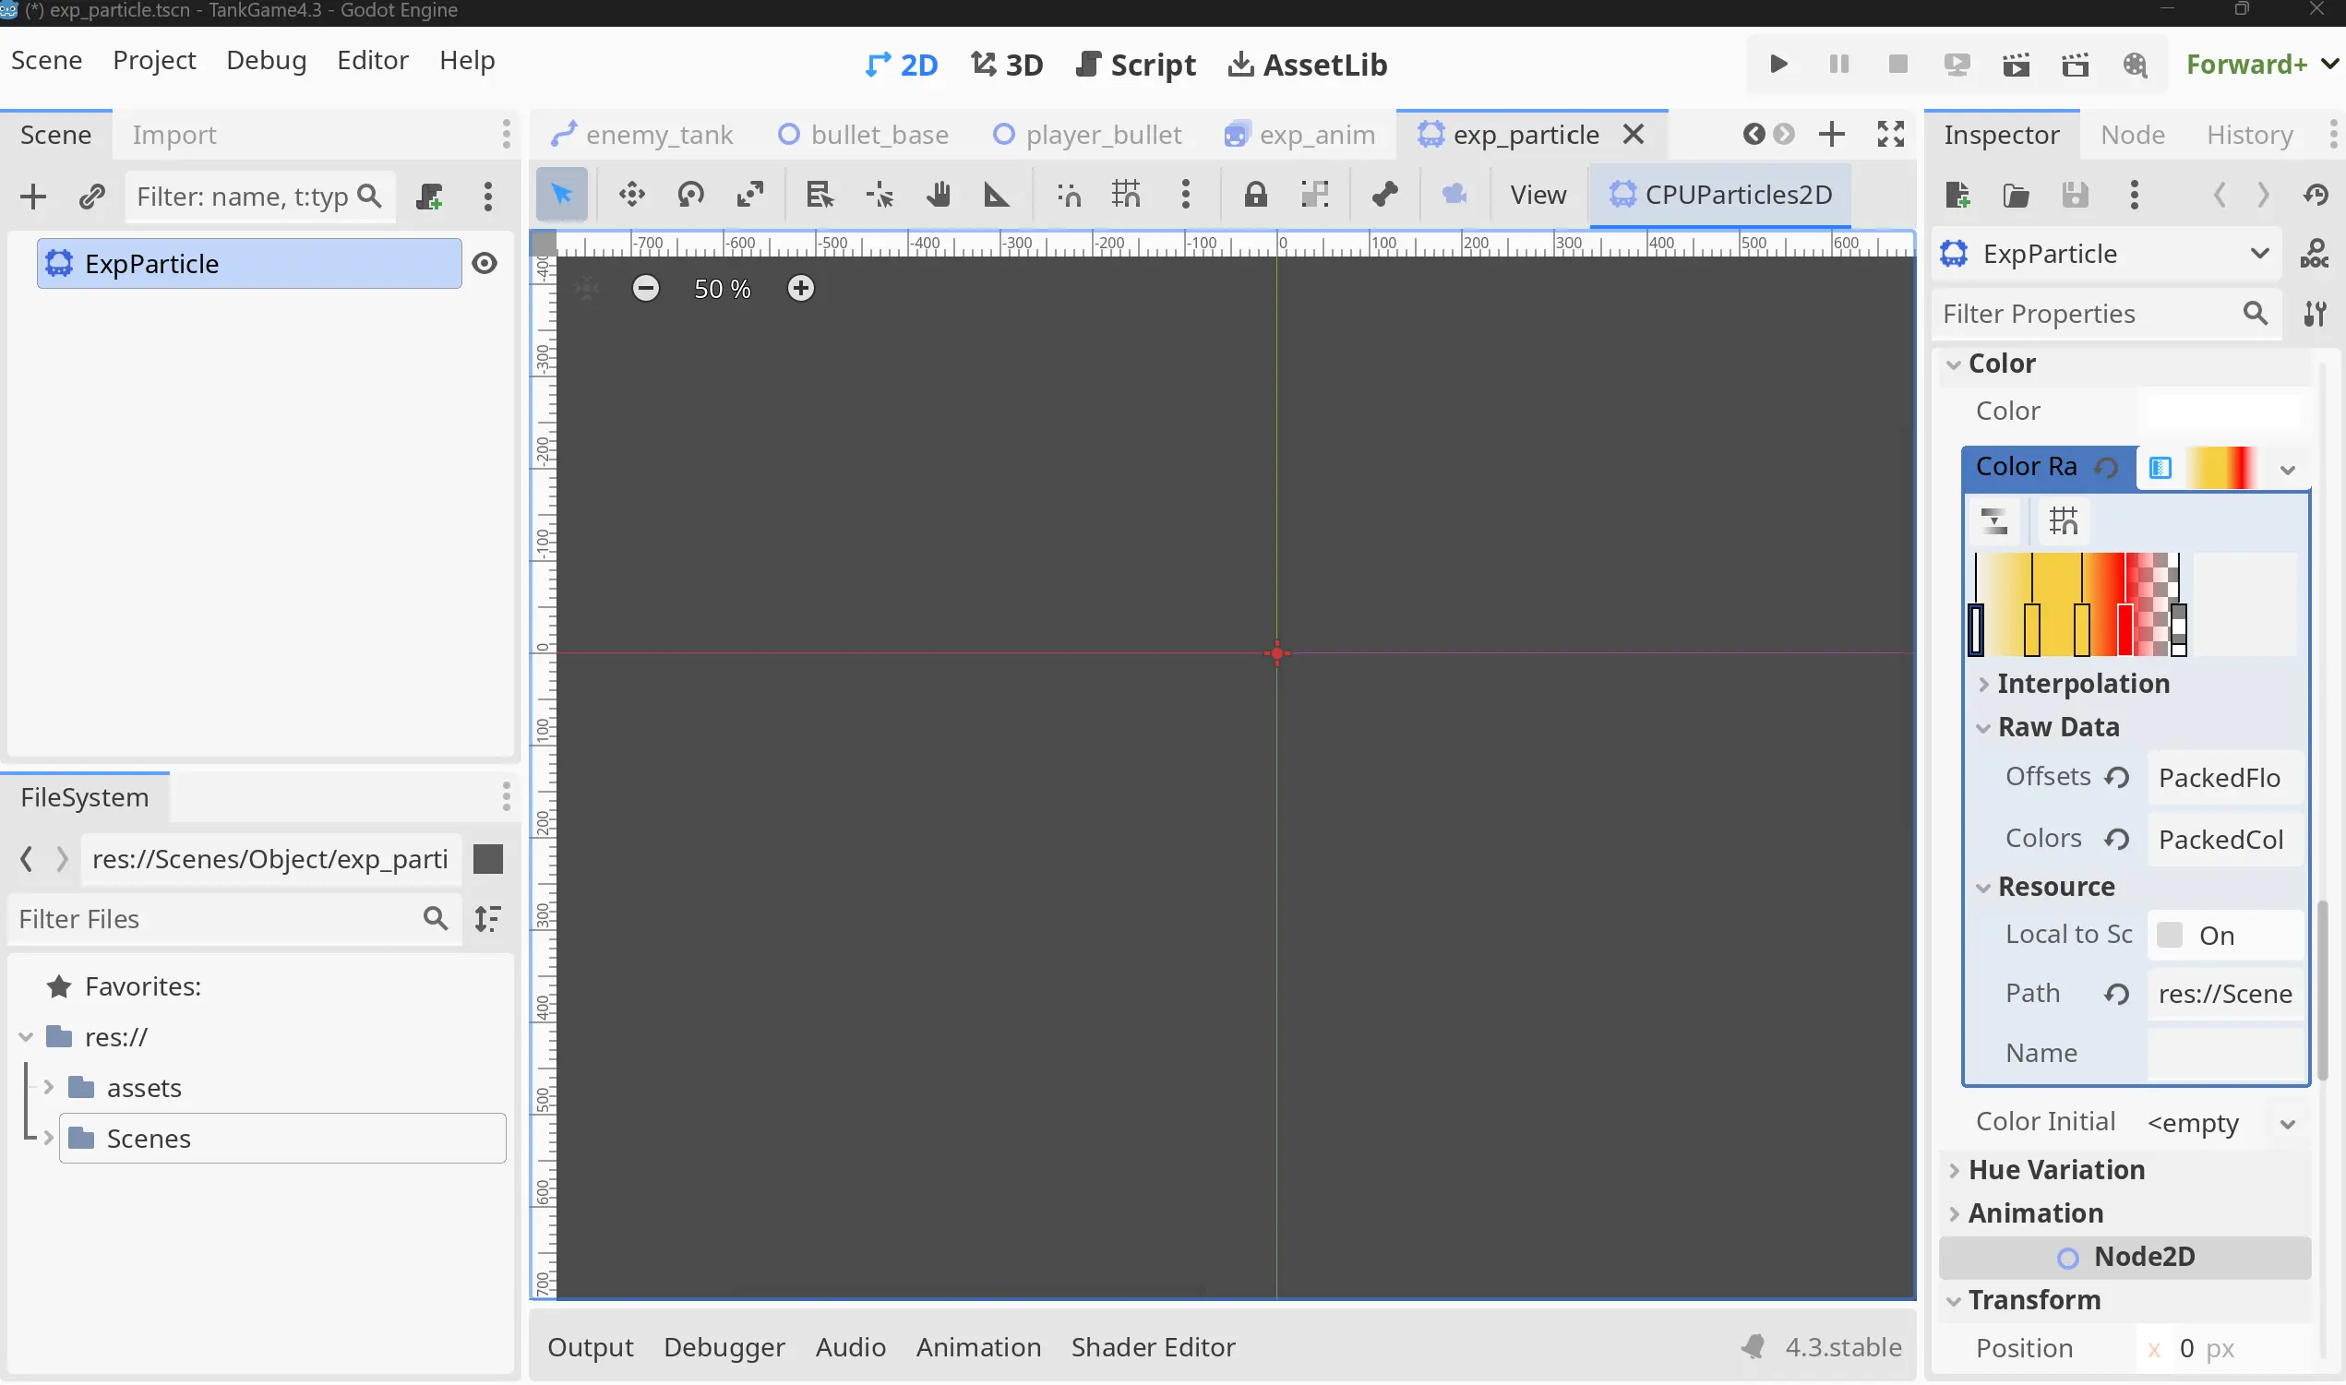
Task: Open the Shader Editor bottom panel
Action: (1153, 1347)
